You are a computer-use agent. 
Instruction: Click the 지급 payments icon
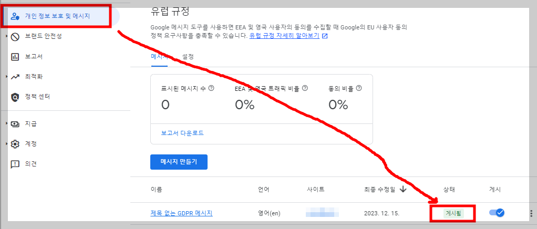[x=15, y=124]
